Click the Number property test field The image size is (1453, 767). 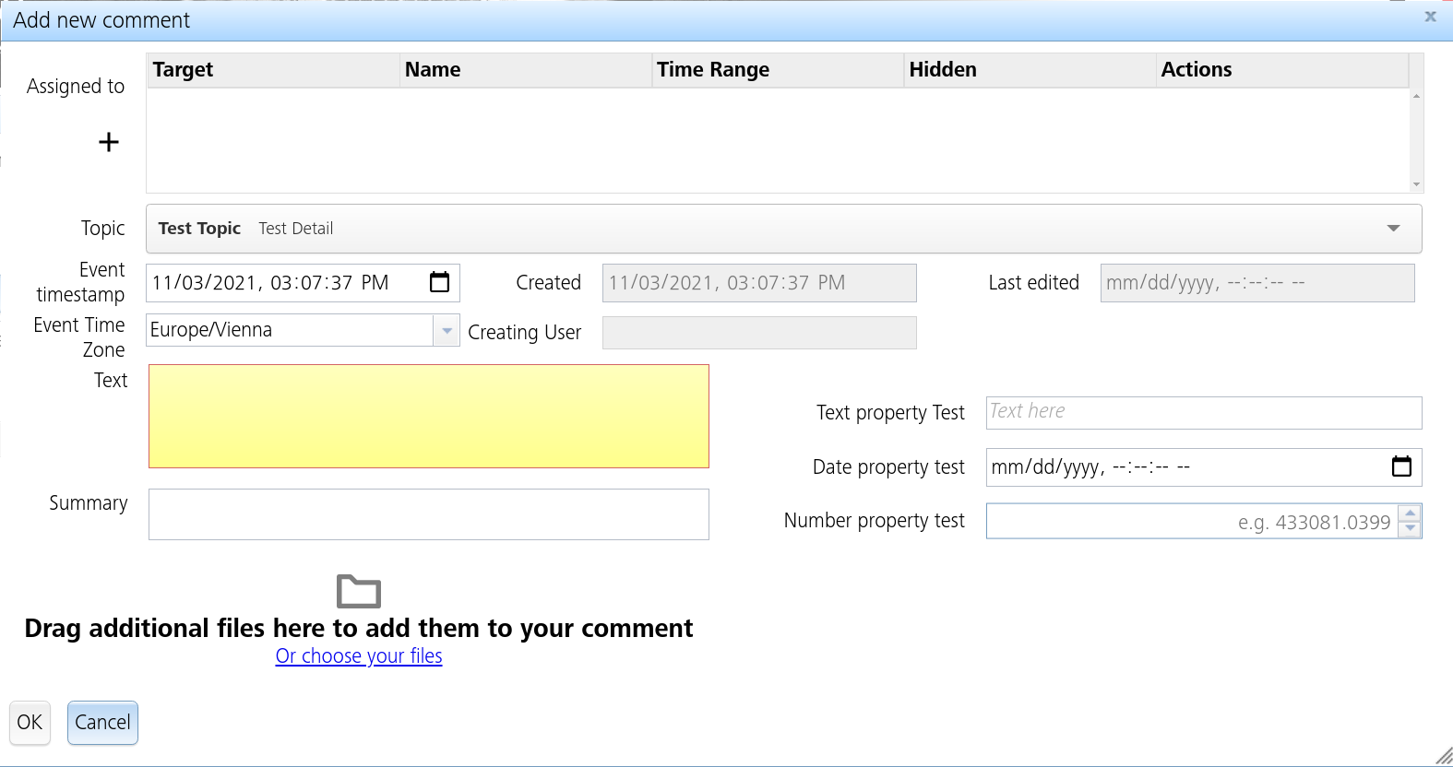click(x=1192, y=521)
